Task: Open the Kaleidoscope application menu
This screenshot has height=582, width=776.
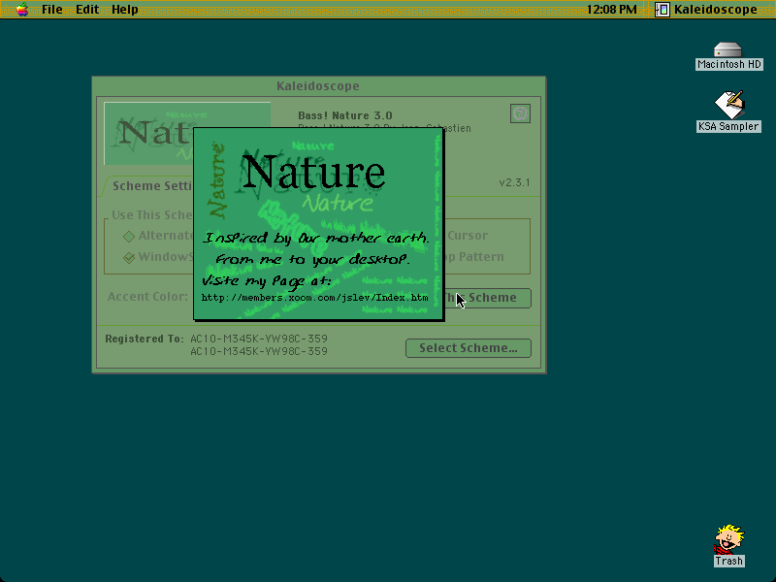Action: [x=706, y=10]
